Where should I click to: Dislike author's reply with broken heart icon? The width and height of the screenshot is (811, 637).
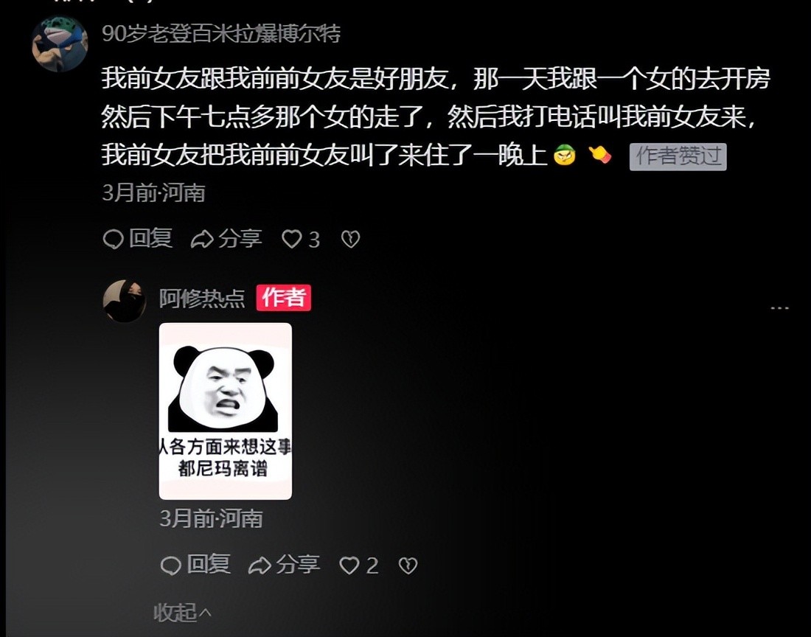click(x=408, y=565)
